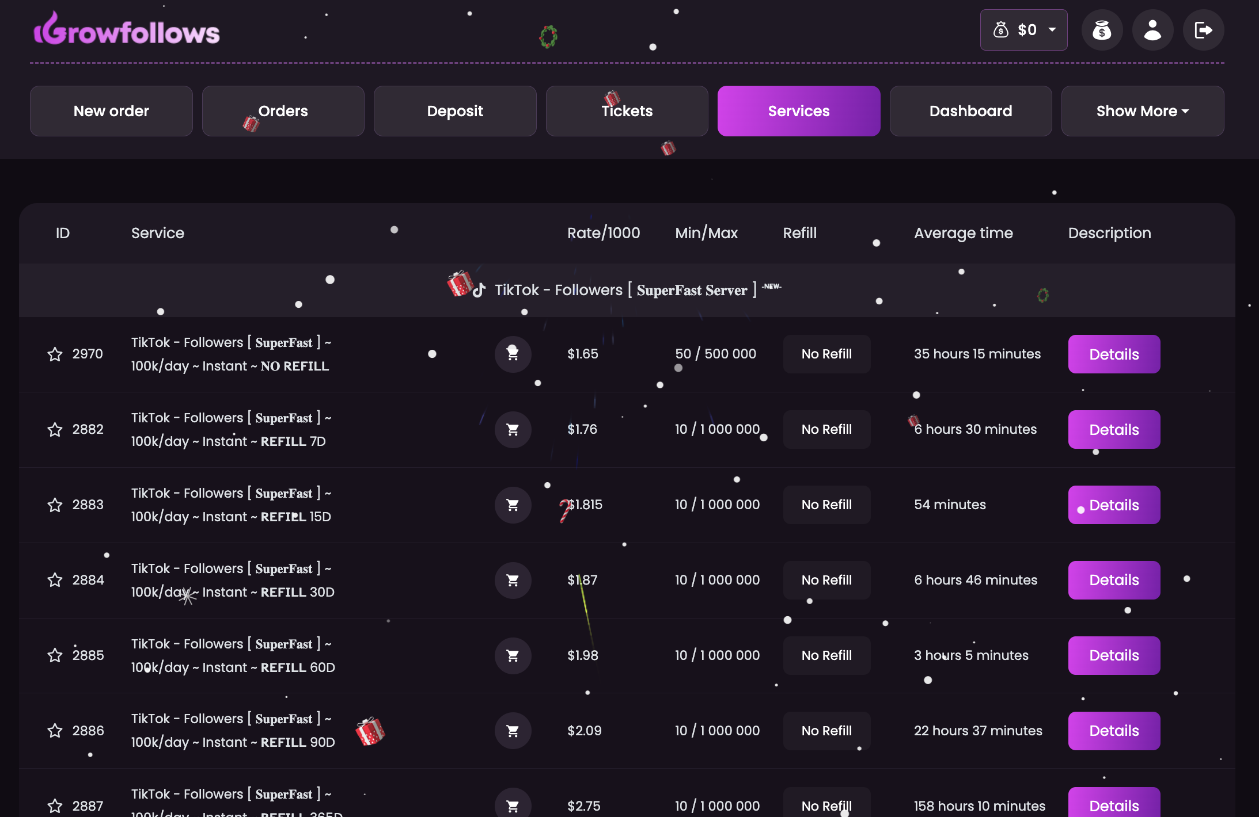
Task: Click the Growfollows logo
Action: click(127, 29)
